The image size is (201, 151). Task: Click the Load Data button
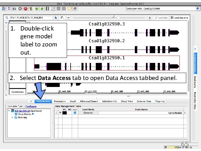(x=161, y=18)
